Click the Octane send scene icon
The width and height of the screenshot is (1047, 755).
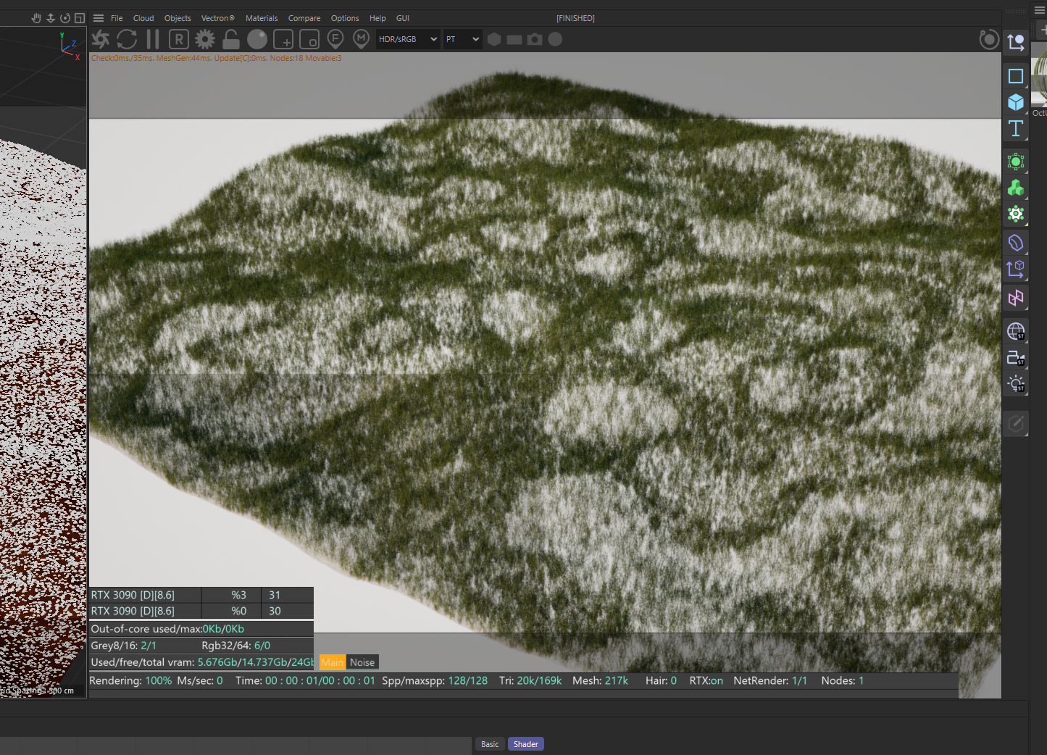point(101,39)
